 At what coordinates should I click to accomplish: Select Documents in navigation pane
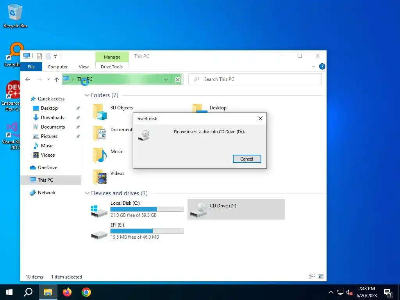53,127
